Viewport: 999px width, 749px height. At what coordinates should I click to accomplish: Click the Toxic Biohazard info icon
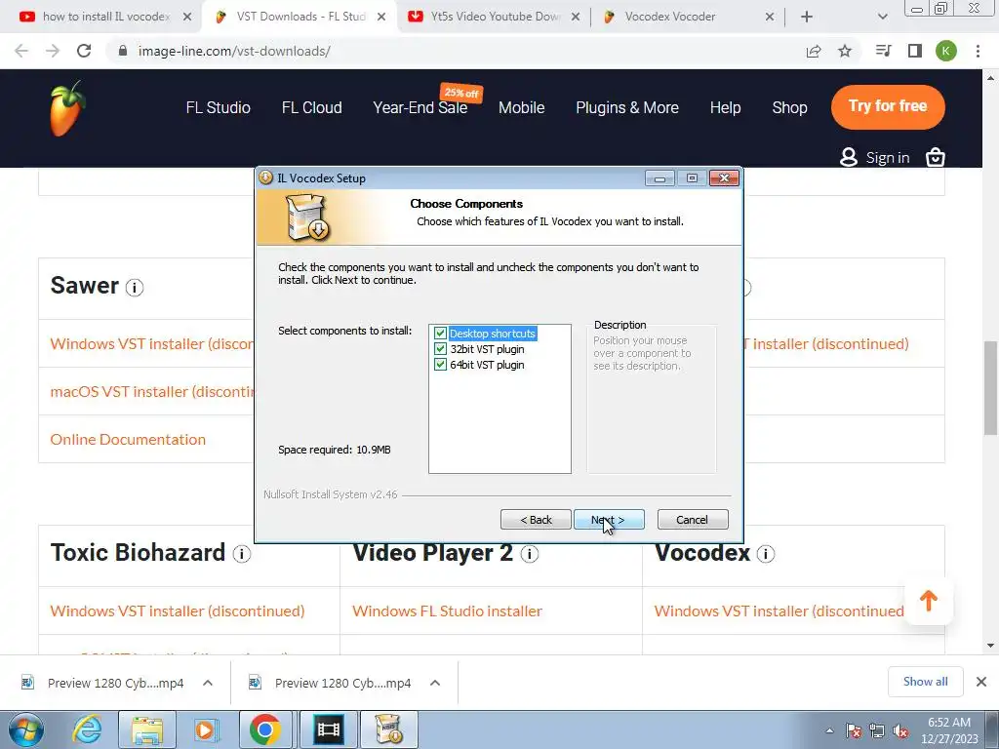coord(242,554)
